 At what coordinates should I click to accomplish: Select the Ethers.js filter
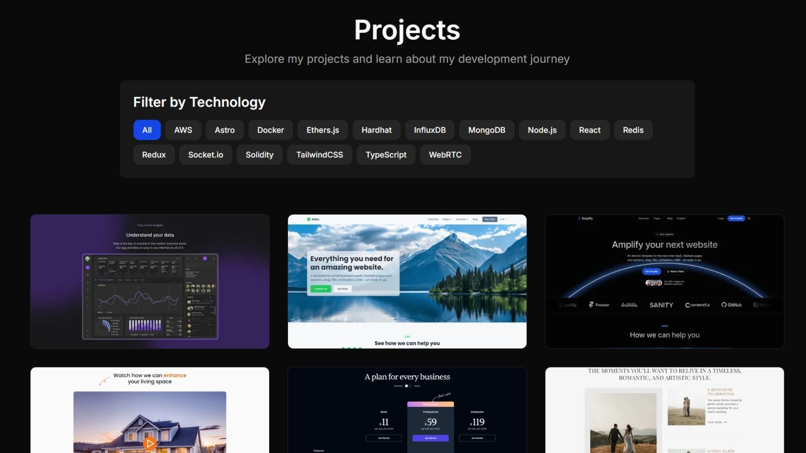[322, 130]
